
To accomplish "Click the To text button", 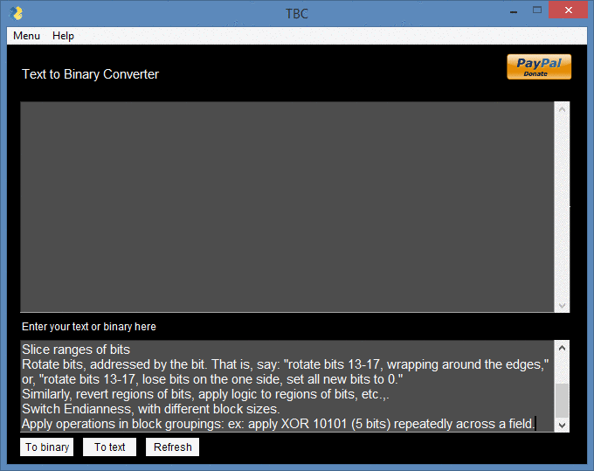I will click(x=109, y=447).
